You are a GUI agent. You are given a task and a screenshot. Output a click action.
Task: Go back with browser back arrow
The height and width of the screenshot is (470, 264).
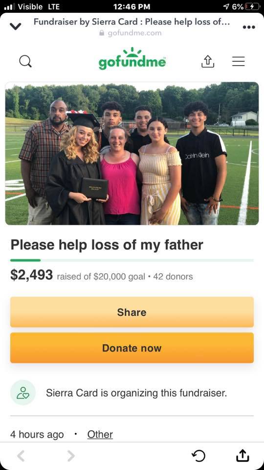pos(21,456)
